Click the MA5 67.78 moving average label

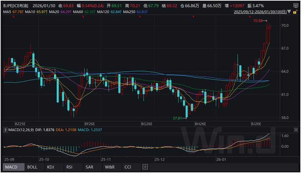tap(13, 12)
